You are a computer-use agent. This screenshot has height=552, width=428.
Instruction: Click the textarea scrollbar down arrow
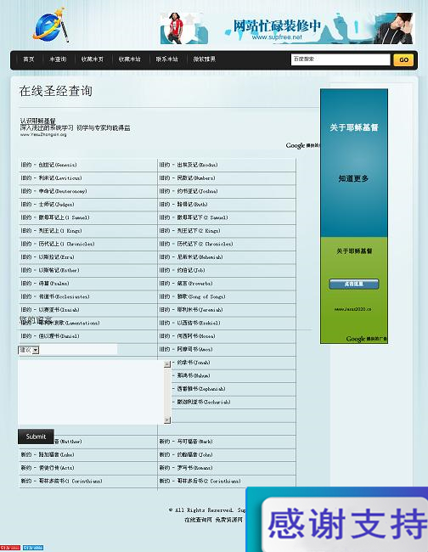167,420
